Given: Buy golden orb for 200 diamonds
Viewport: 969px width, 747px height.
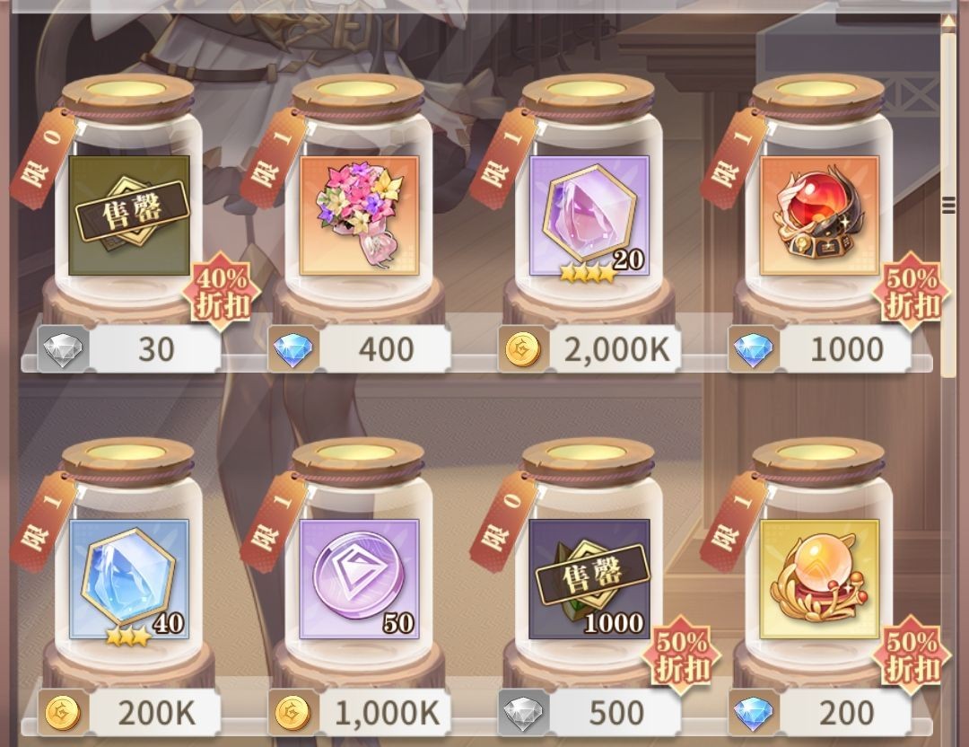Looking at the screenshot, I should 819,713.
